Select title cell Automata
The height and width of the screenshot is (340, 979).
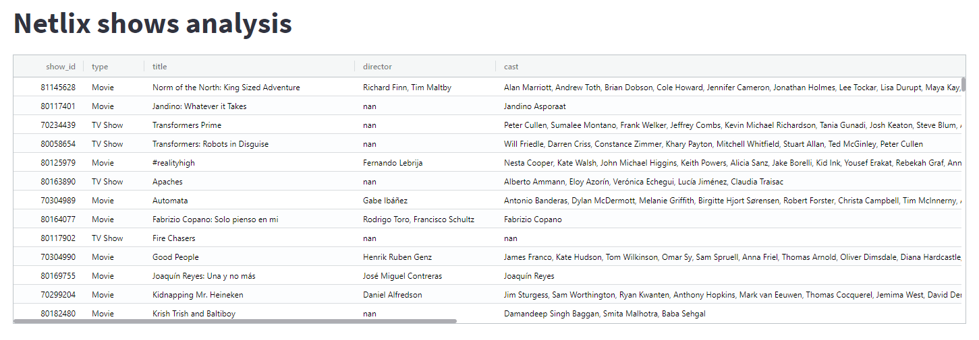250,201
